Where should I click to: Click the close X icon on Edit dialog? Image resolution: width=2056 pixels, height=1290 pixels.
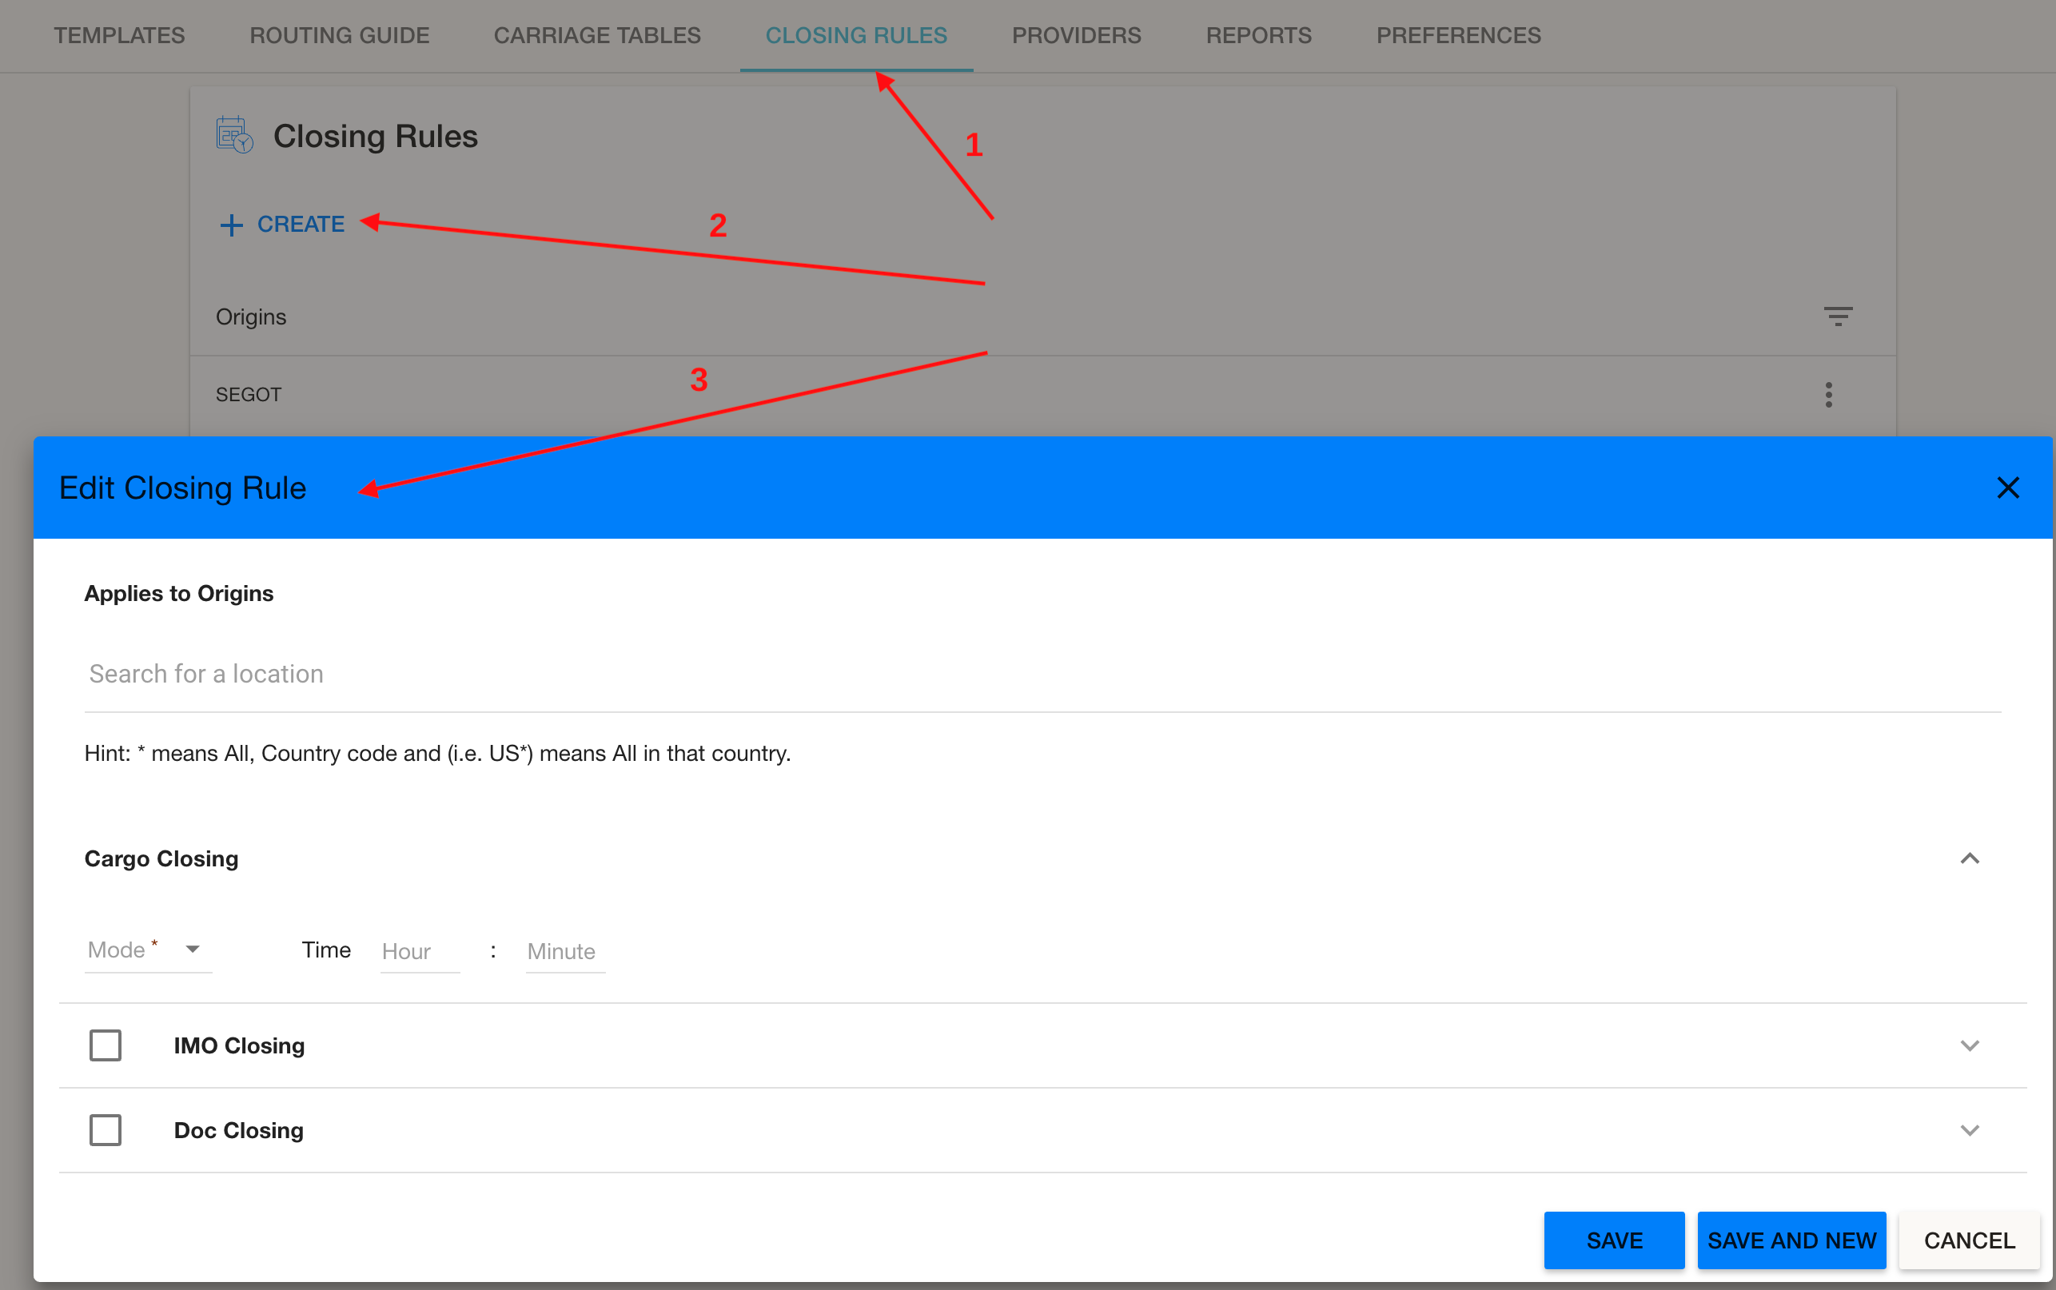tap(2007, 488)
